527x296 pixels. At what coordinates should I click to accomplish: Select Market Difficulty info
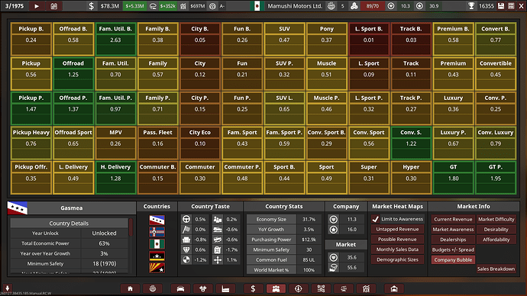tap(496, 219)
